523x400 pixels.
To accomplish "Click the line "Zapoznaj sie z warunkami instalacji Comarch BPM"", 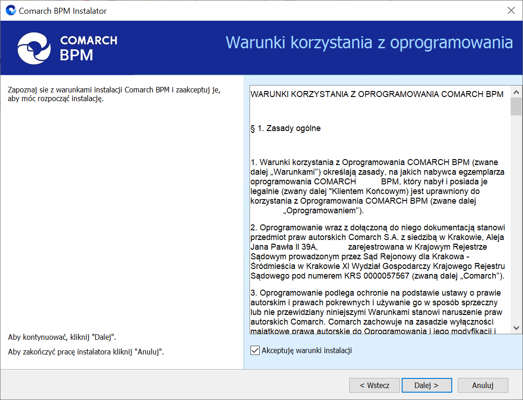I will click(x=89, y=90).
